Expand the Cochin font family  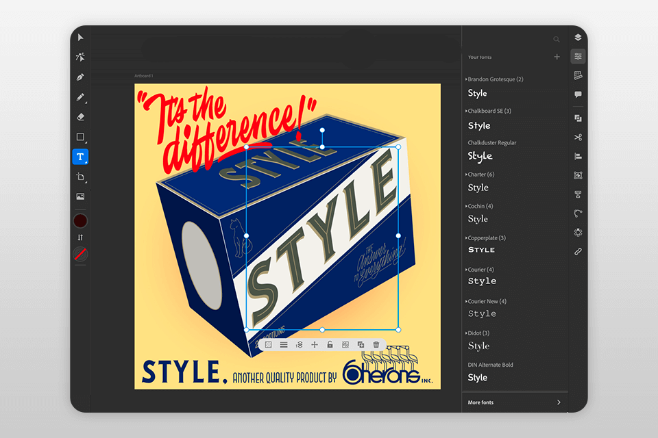click(466, 206)
